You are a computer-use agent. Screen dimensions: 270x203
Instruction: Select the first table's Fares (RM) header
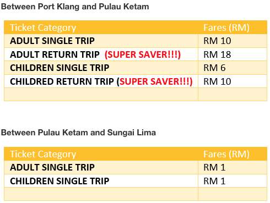coord(226,28)
